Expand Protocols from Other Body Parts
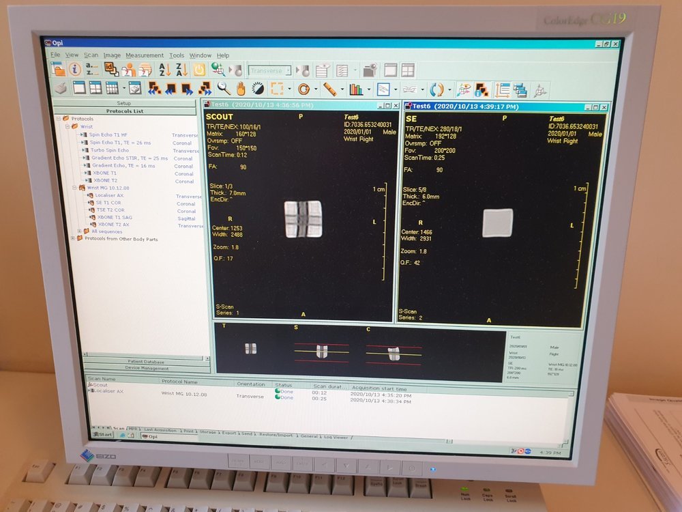682x512 pixels. tap(73, 238)
